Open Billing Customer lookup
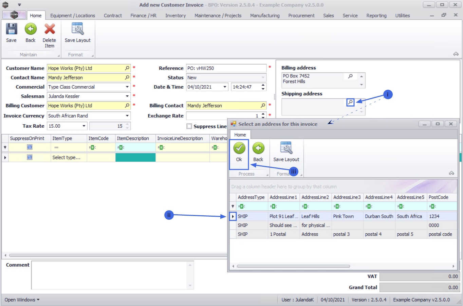 click(127, 106)
